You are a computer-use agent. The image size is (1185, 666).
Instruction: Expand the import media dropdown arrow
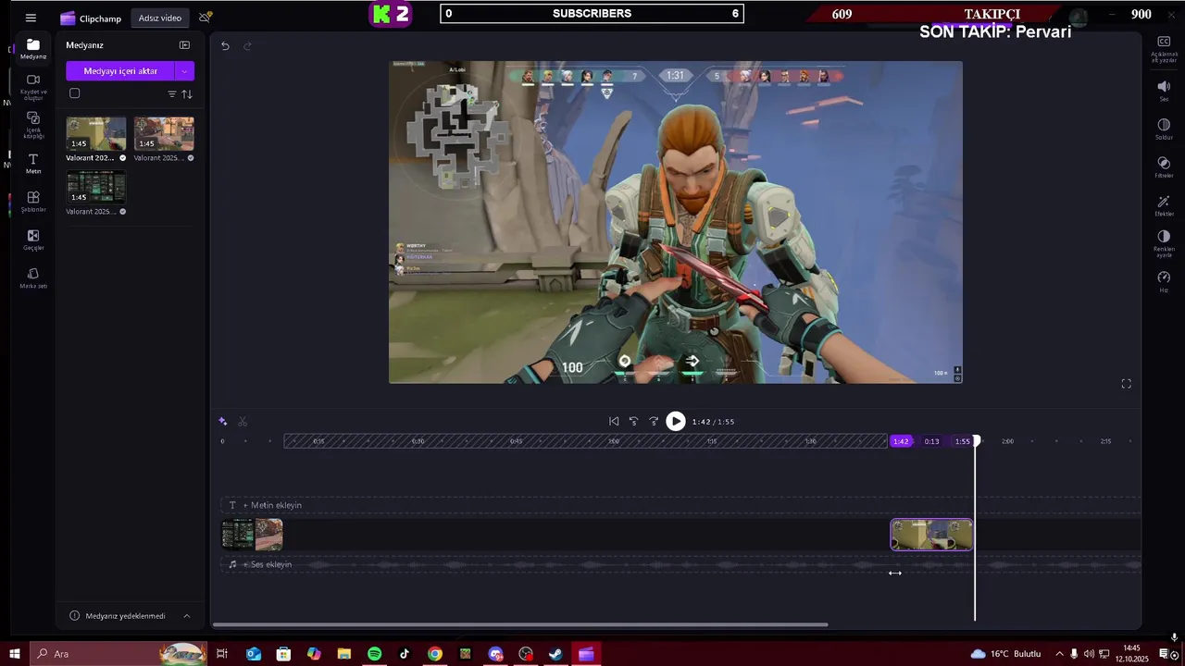click(184, 71)
